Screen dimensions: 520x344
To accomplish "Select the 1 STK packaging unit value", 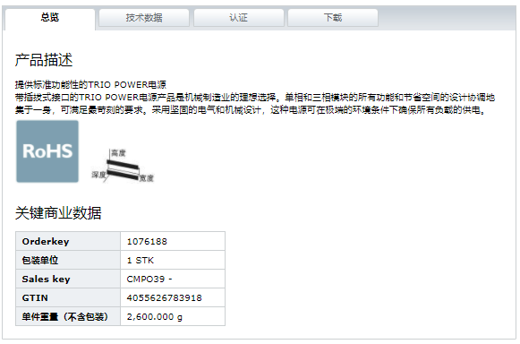I will pyautogui.click(x=141, y=261).
